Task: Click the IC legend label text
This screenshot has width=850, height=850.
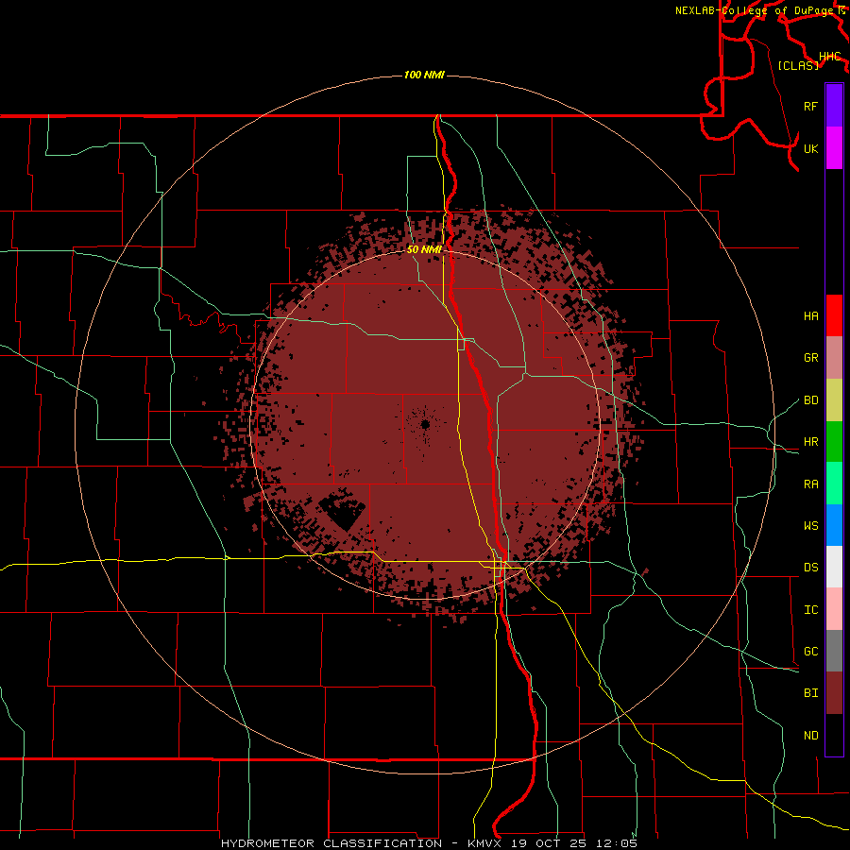Action: pos(810,610)
